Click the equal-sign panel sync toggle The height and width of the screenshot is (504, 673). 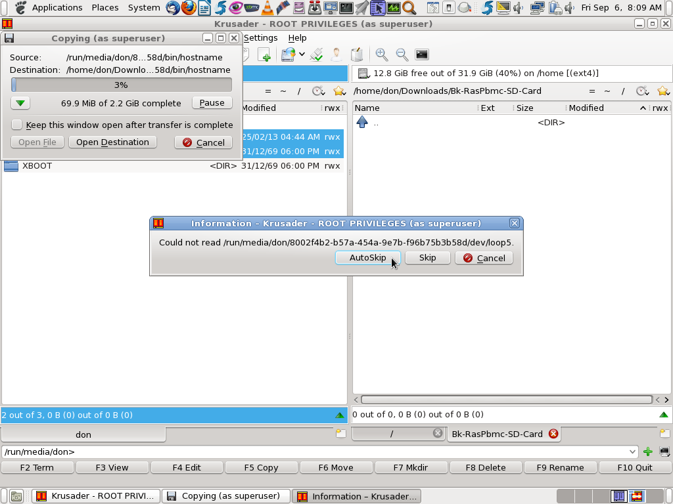pyautogui.click(x=268, y=92)
